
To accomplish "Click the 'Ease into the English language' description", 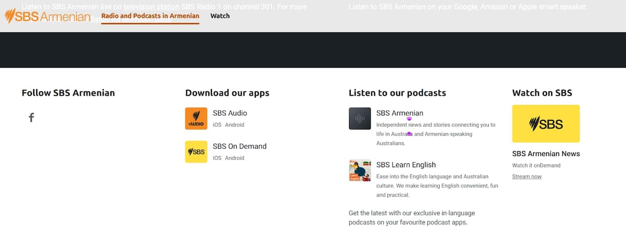I will coord(437,186).
